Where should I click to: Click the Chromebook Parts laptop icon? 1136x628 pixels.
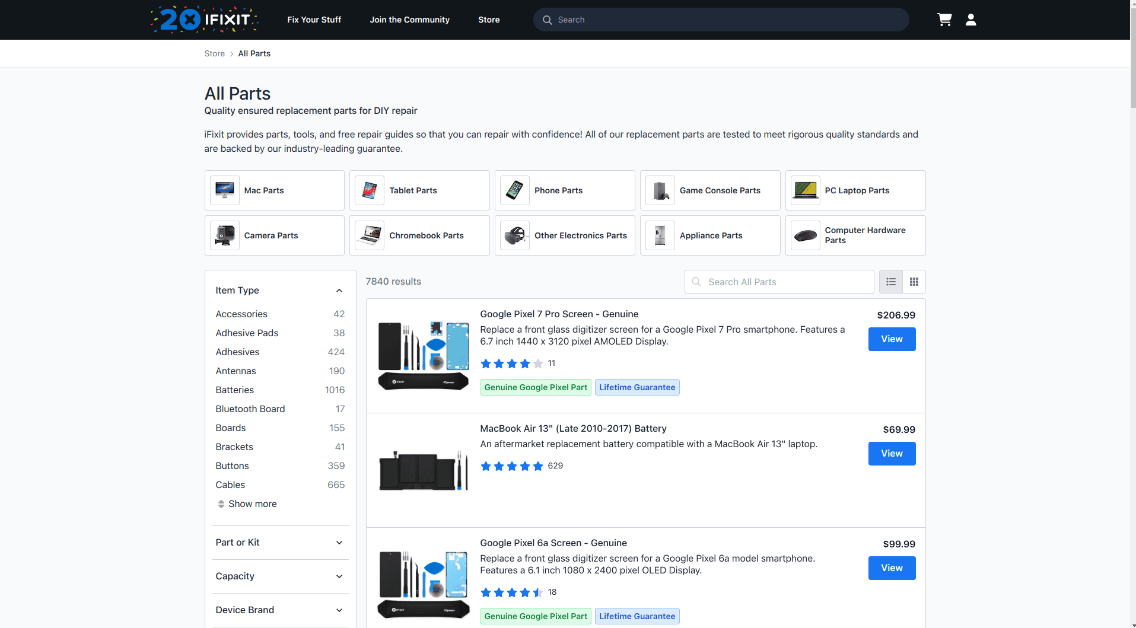pyautogui.click(x=370, y=235)
